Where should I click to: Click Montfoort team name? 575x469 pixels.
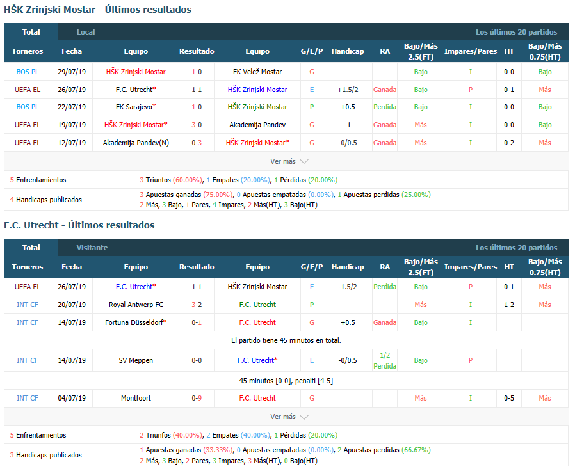click(x=136, y=398)
